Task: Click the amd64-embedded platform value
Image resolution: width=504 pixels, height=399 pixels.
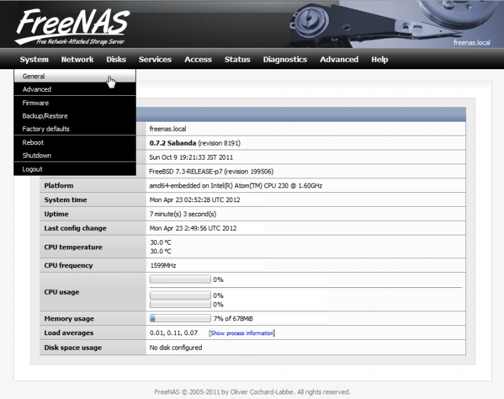Action: coord(236,186)
